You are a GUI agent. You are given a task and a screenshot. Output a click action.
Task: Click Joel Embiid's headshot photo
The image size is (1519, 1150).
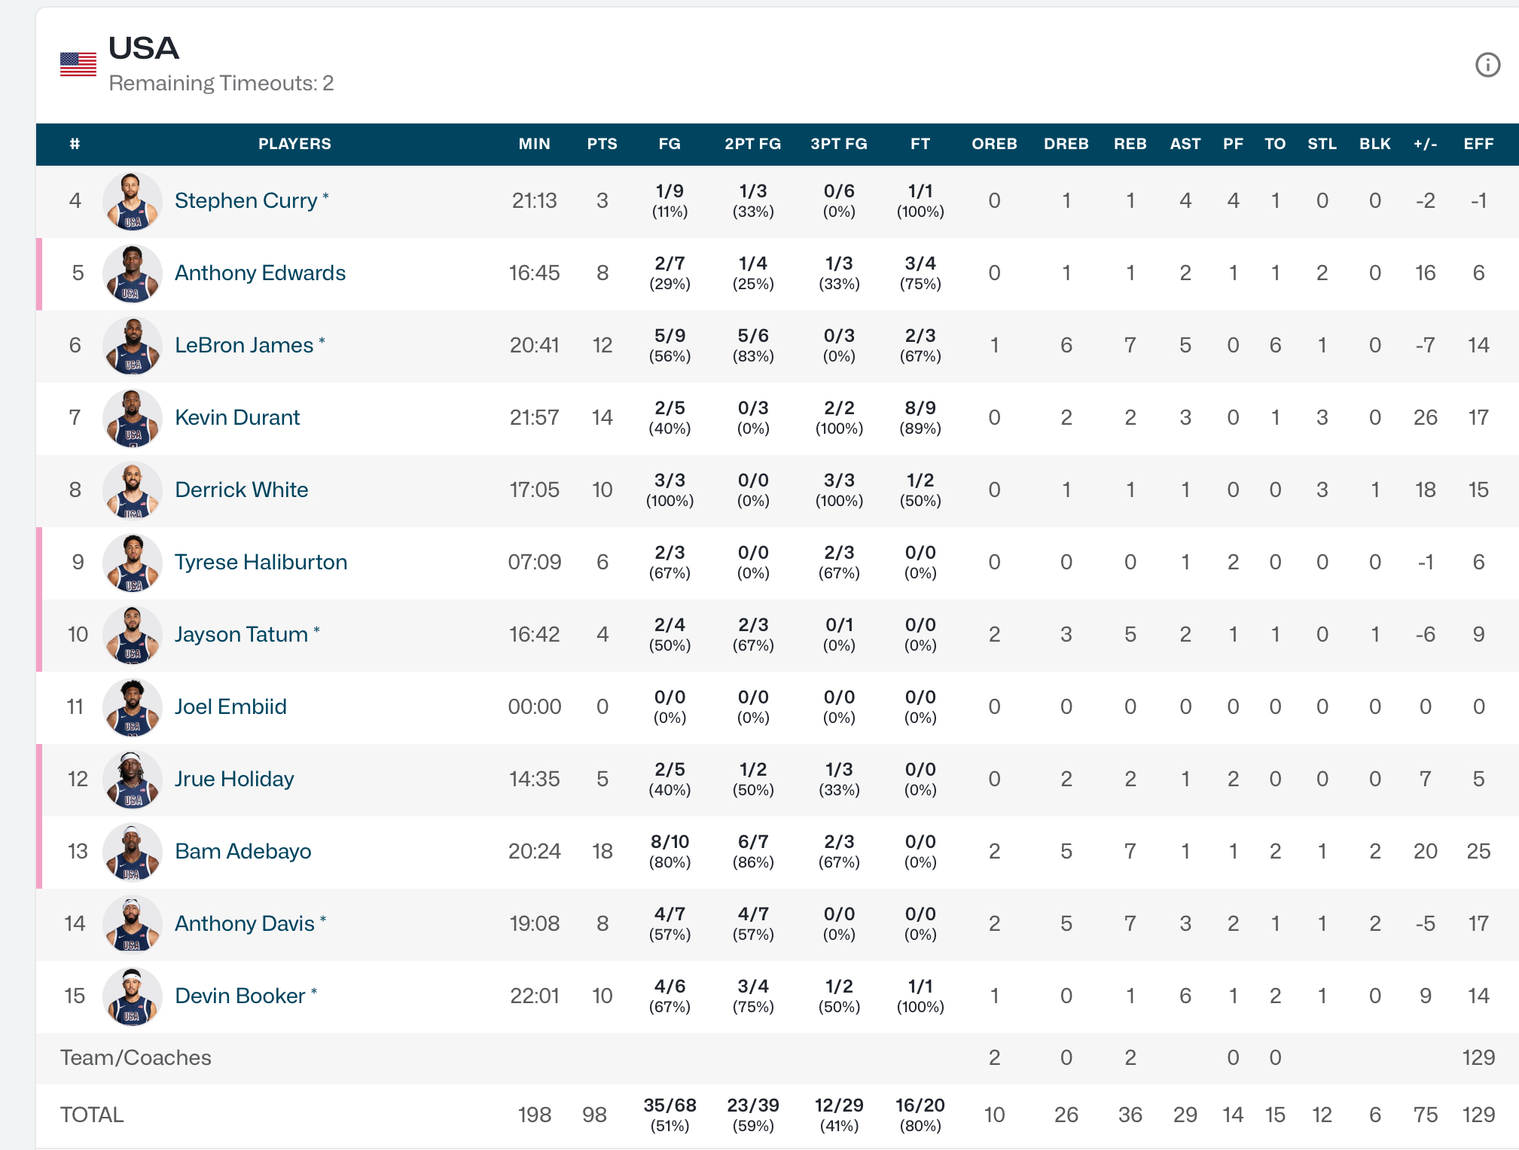point(133,707)
